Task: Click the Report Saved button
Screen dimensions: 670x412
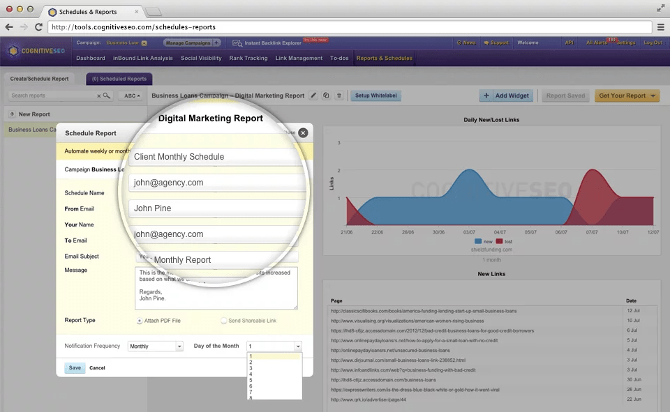Action: click(565, 96)
